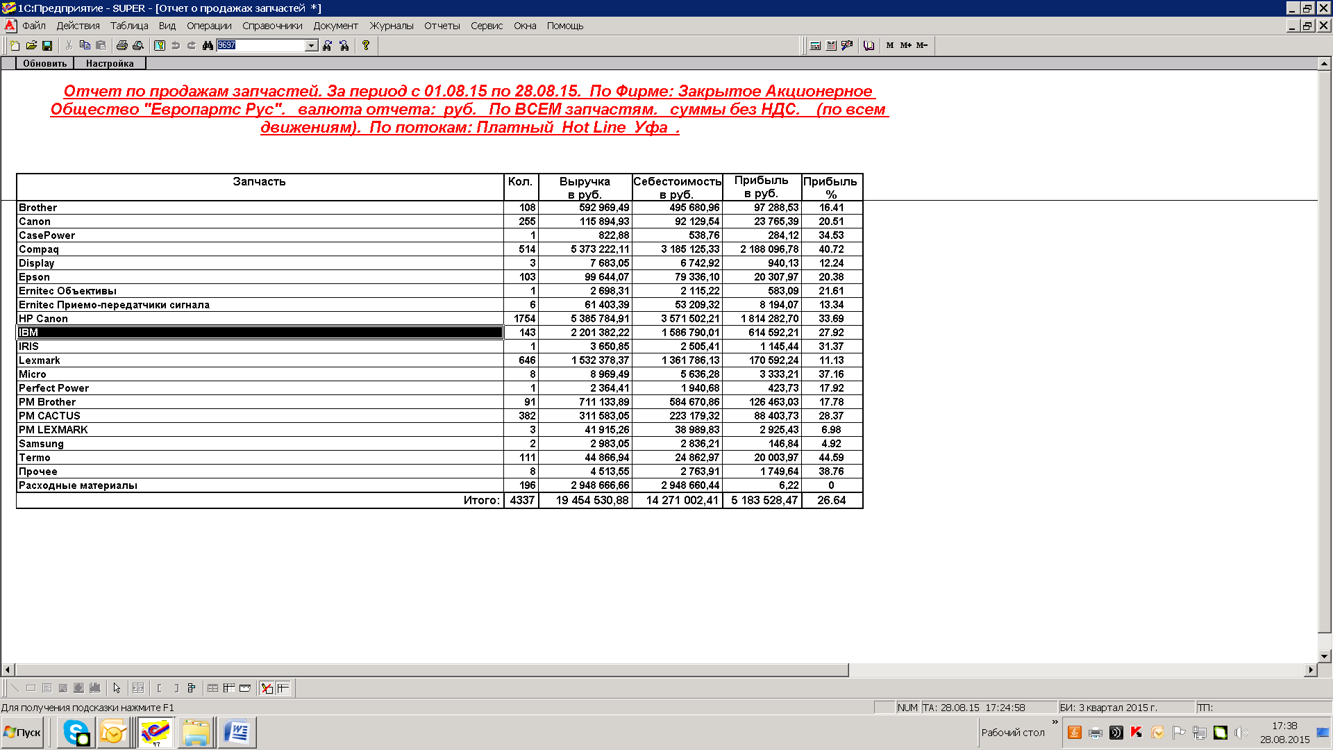Viewport: 1333px width, 750px height.
Task: Click the Print (printer) icon
Action: [x=122, y=45]
